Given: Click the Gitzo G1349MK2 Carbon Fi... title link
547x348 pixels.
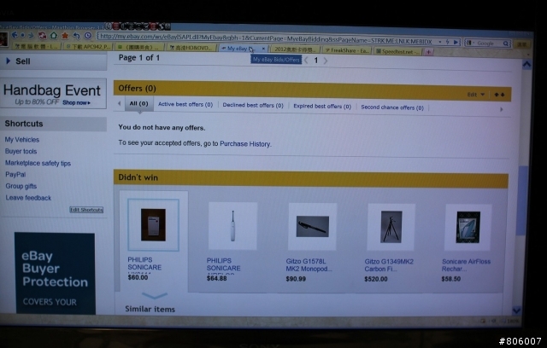Looking at the screenshot, I should pyautogui.click(x=389, y=265).
